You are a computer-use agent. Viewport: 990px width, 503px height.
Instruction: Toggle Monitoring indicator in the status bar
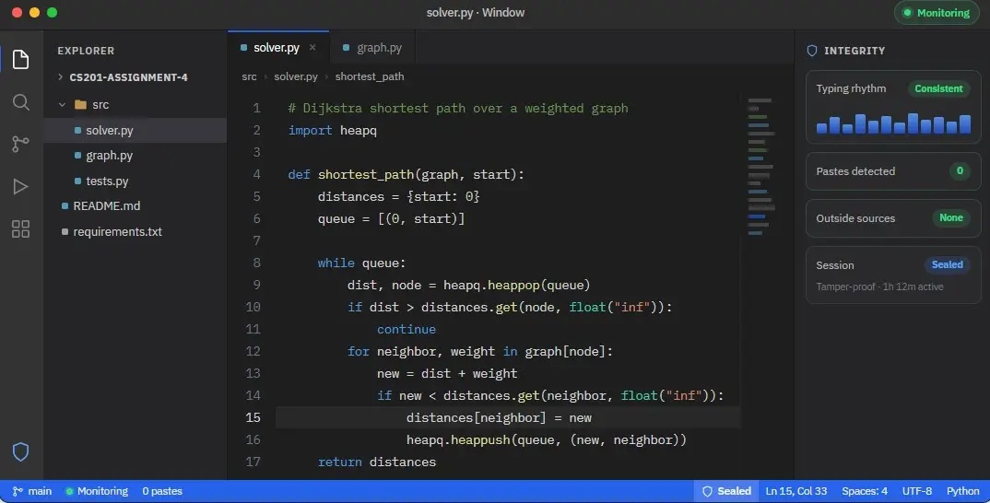[x=97, y=491]
